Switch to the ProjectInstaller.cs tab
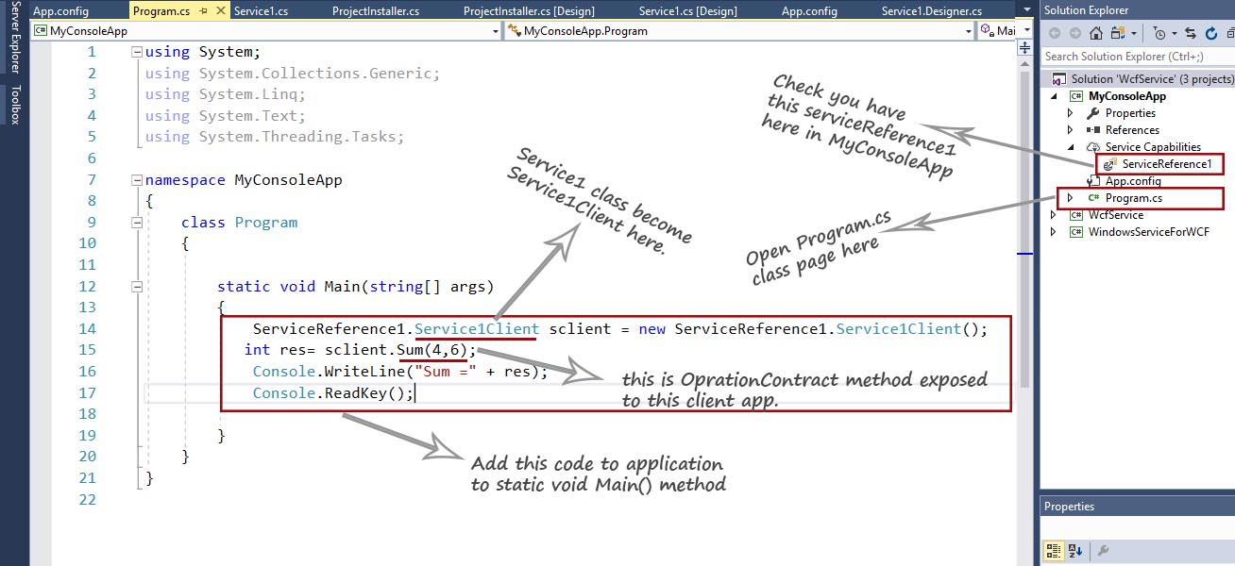This screenshot has width=1235, height=566. tap(376, 11)
